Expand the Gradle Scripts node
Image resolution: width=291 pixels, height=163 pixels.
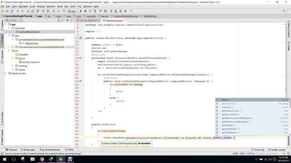pos(5,73)
